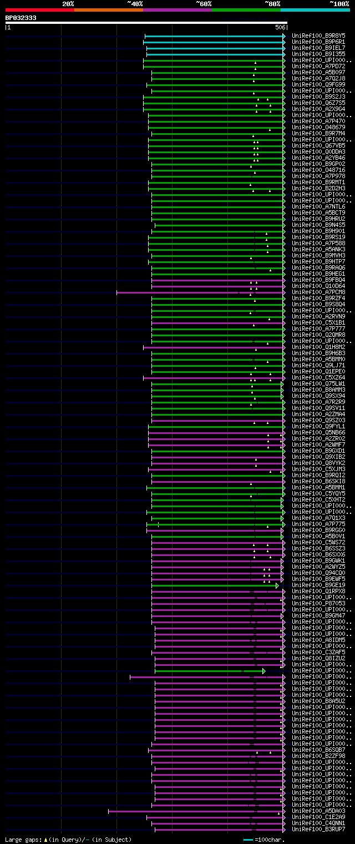Select the UniRef100_B3RUP7 label

click(x=318, y=829)
